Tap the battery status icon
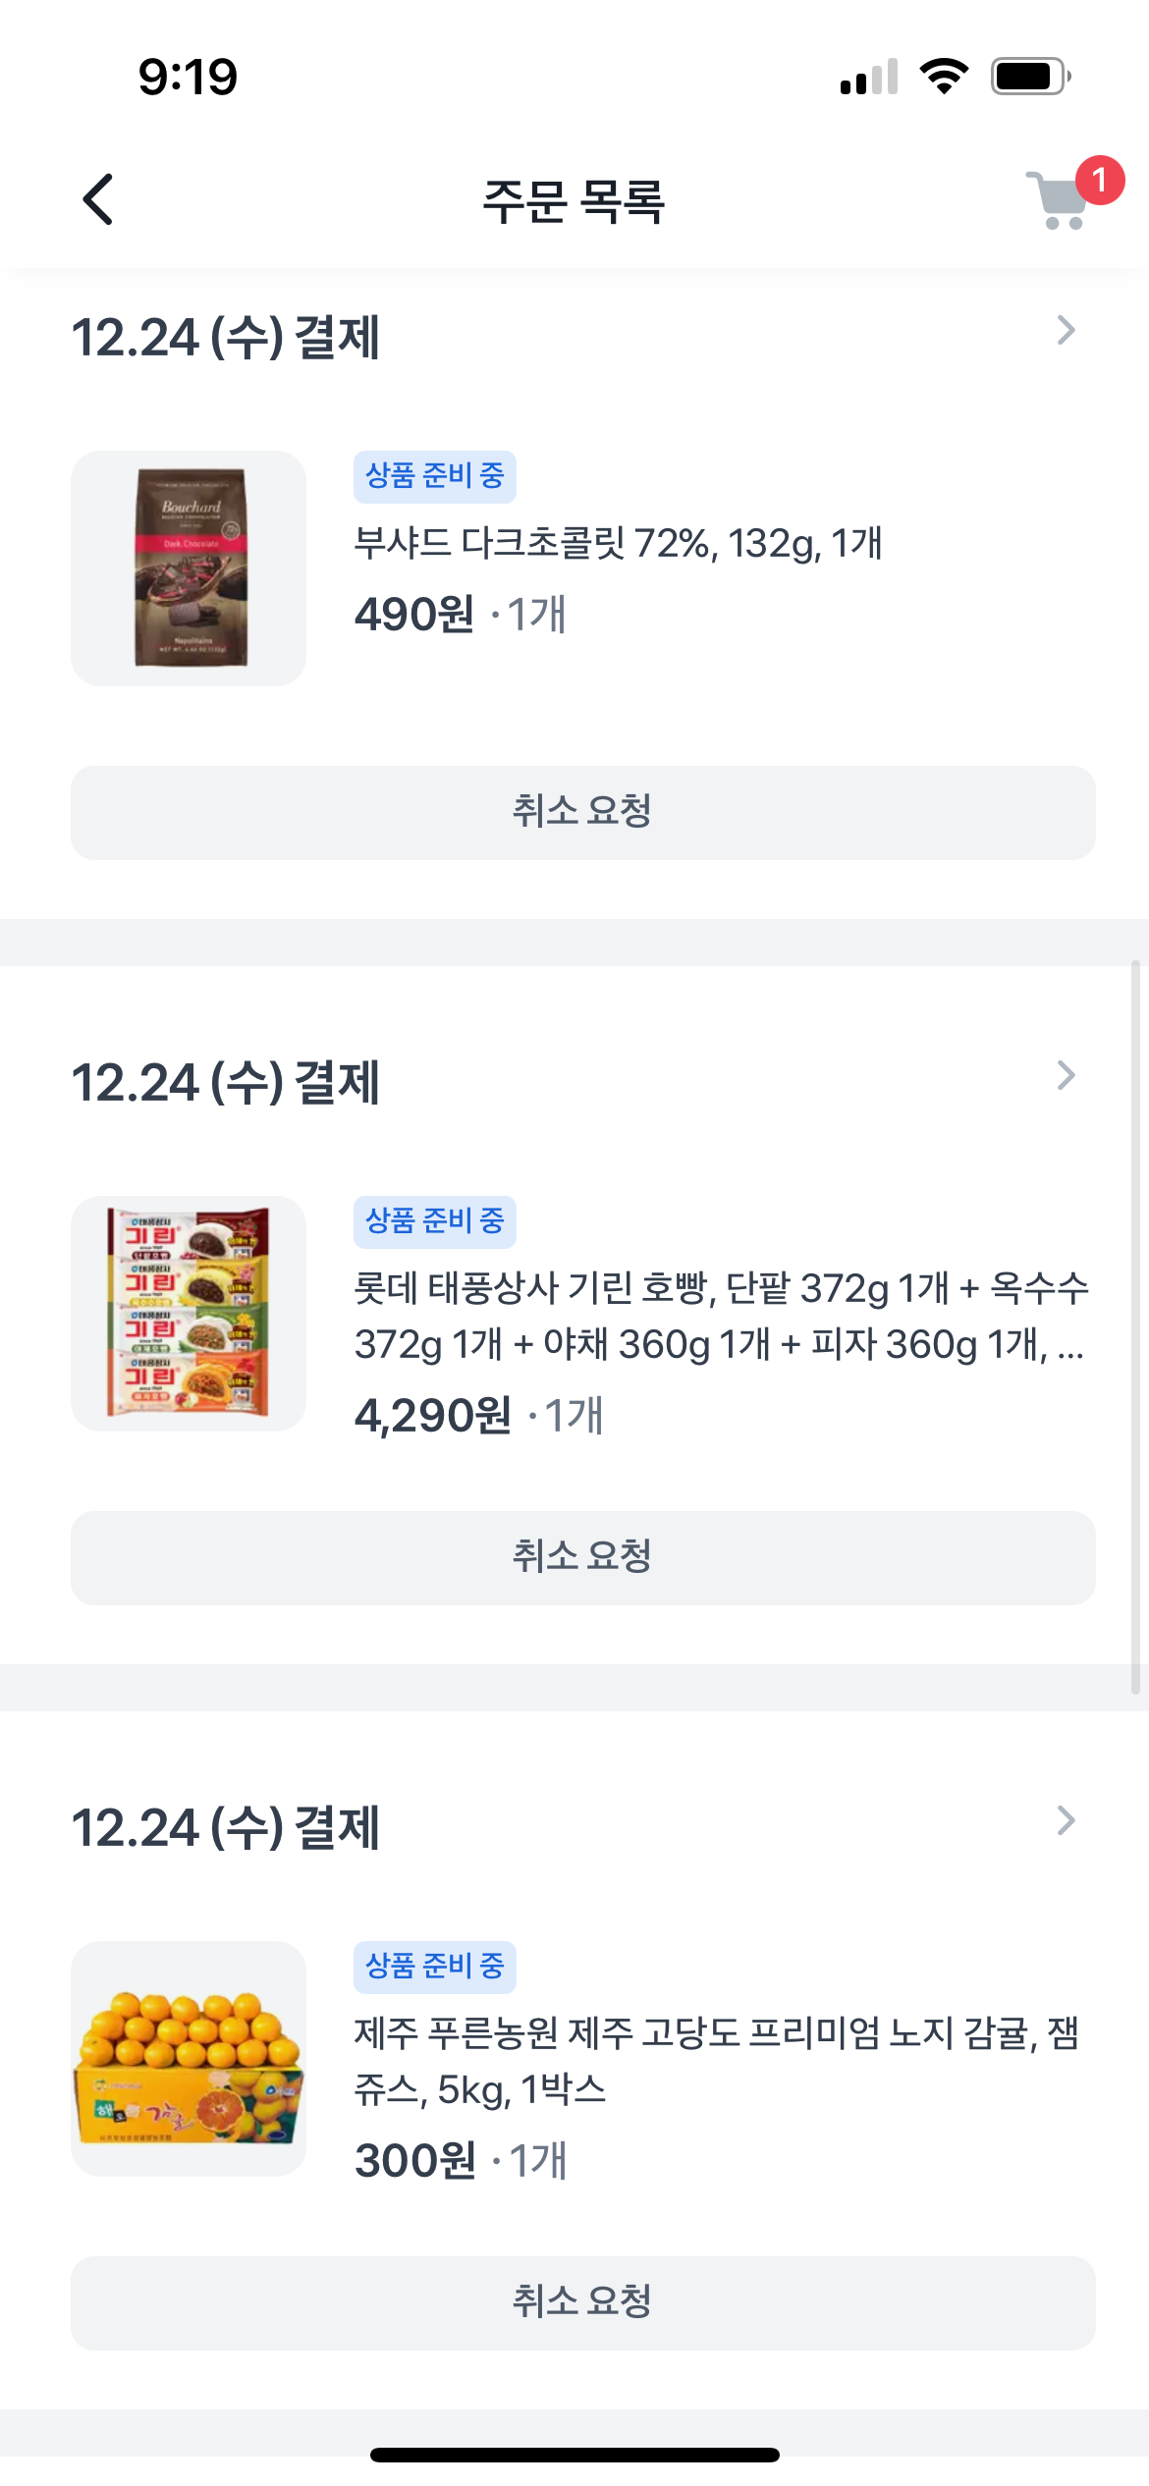The image size is (1149, 2486). [1030, 76]
